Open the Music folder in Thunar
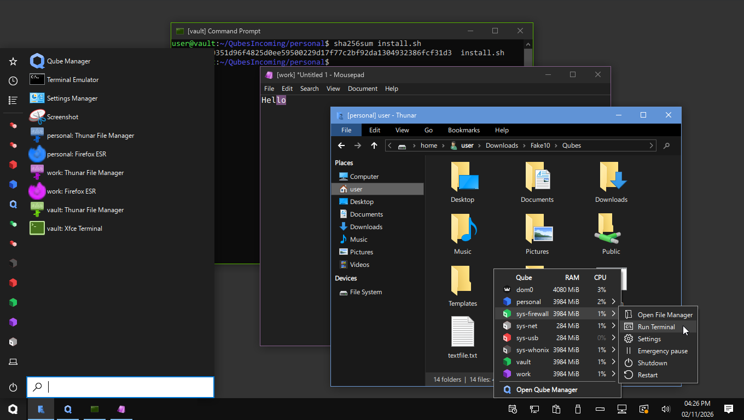Viewport: 744px width, 420px height. 463,235
